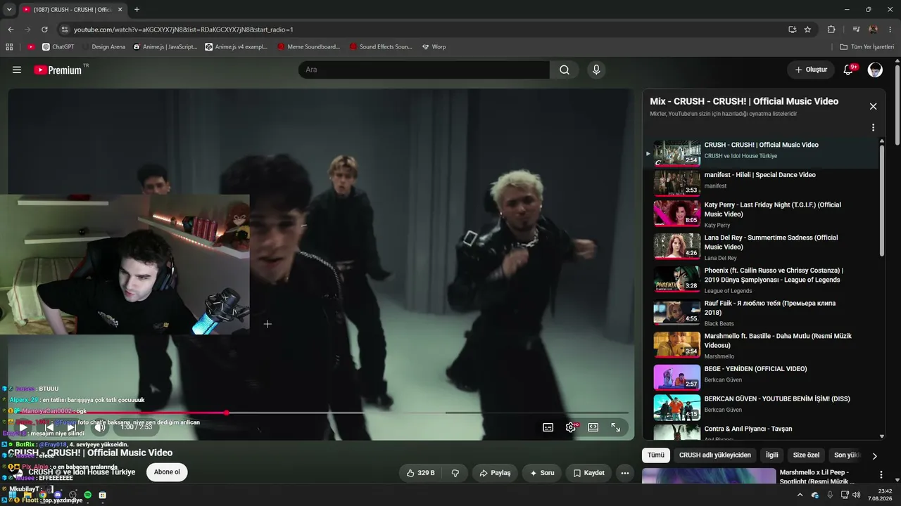Open the ChatGPT bookmark
This screenshot has width=901, height=506.
coord(58,47)
